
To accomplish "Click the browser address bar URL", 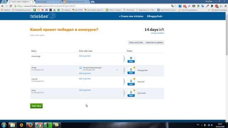I will [x=46, y=6].
